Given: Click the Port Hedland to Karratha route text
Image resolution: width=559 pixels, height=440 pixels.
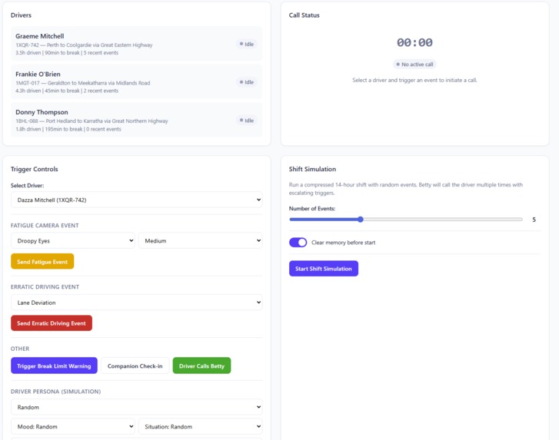Looking at the screenshot, I should pos(107,121).
